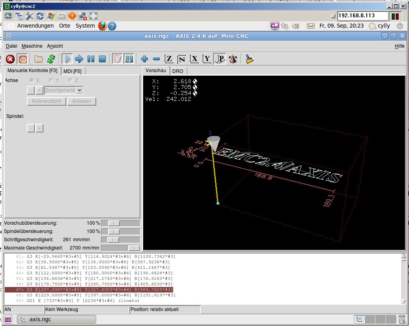Open the Anwendungen menu
Image resolution: width=409 pixels, height=326 pixels.
(x=35, y=26)
